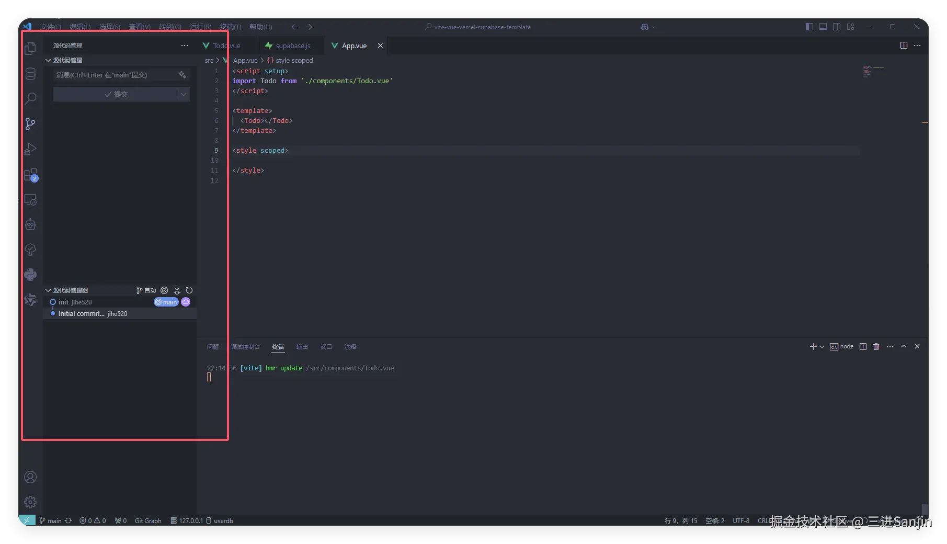Switch to the supabase.js editor tab
The width and height of the screenshot is (947, 544).
tap(292, 46)
